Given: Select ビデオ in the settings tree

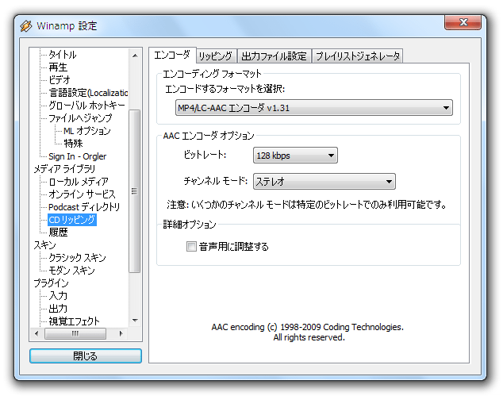Looking at the screenshot, I should point(60,80).
